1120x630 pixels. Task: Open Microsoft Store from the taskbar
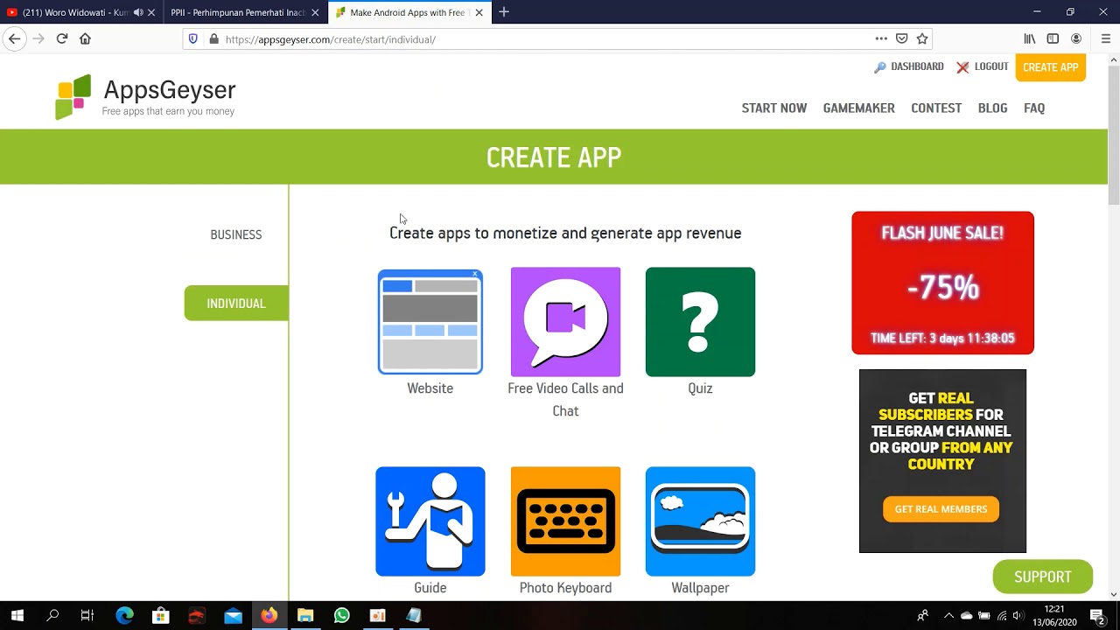pyautogui.click(x=161, y=616)
